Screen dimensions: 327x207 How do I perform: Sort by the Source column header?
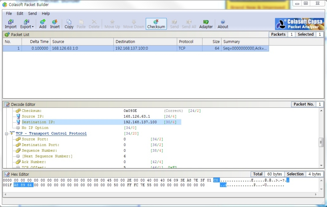click(x=82, y=42)
